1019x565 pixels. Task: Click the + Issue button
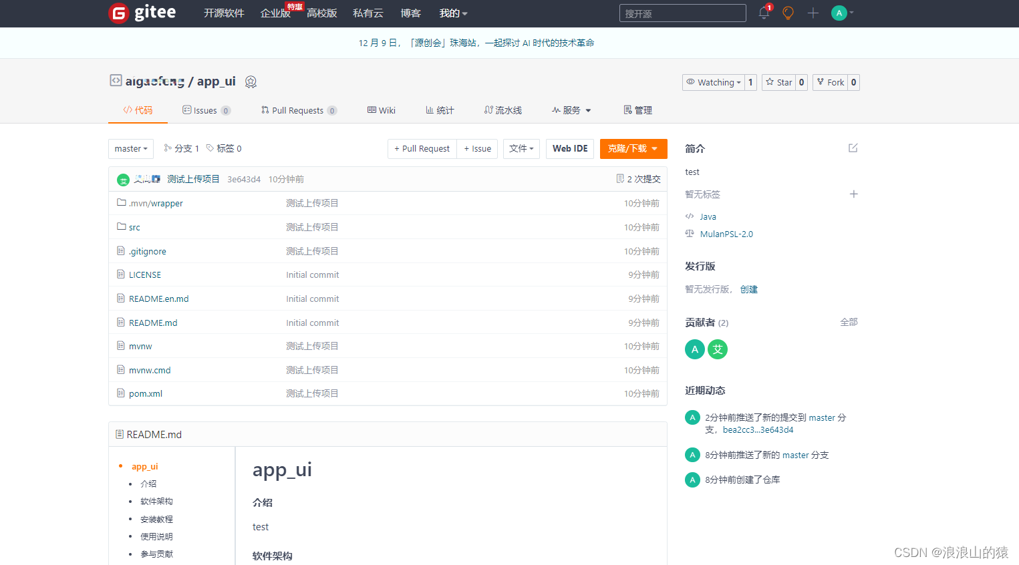click(478, 149)
